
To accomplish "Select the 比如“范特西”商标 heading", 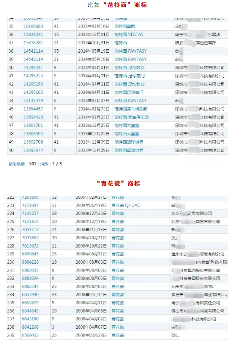I will tap(117, 5).
